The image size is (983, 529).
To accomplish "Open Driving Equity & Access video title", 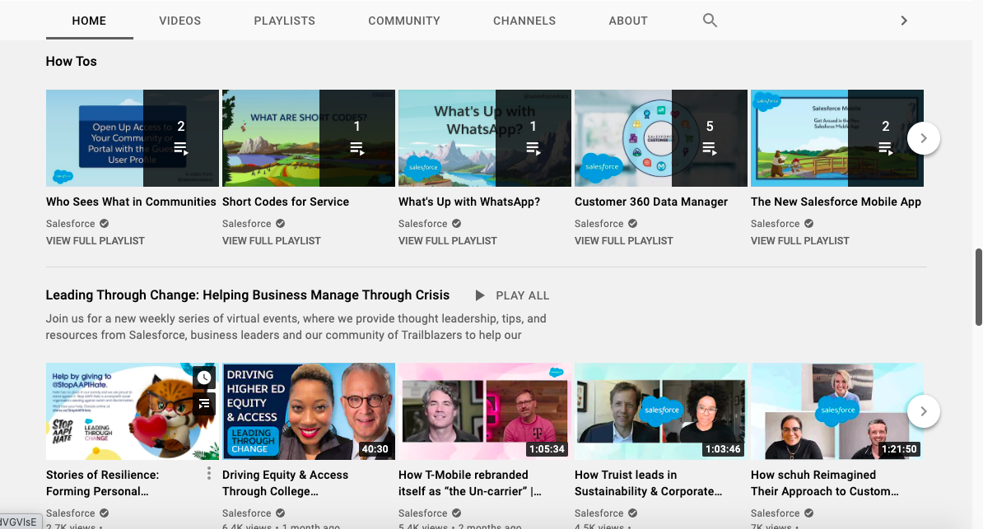I will coord(285,483).
